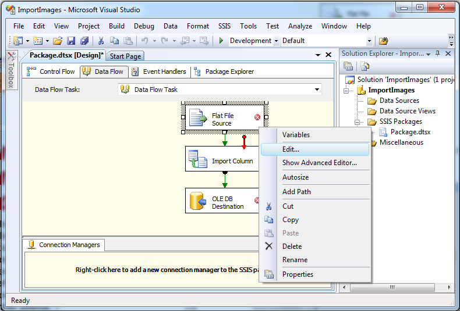Open the SSIS menu
Viewport: 460px width, 311px height.
coord(224,26)
